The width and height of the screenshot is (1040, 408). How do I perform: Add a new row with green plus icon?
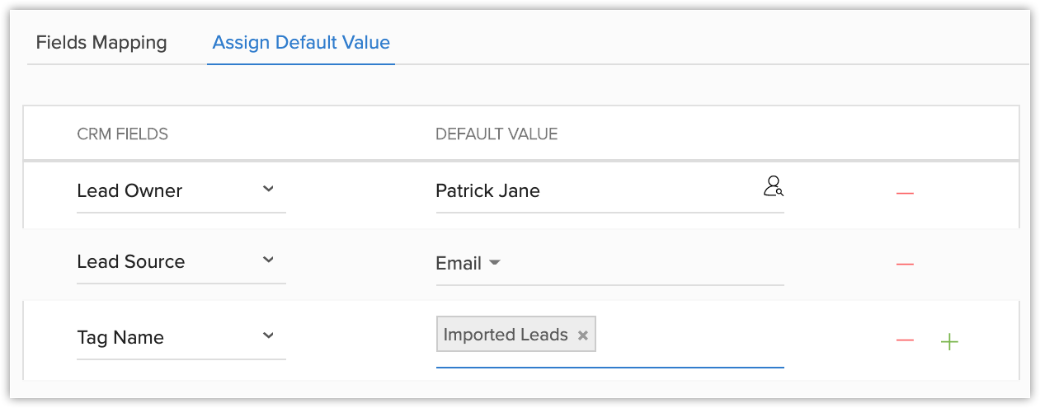click(x=949, y=341)
